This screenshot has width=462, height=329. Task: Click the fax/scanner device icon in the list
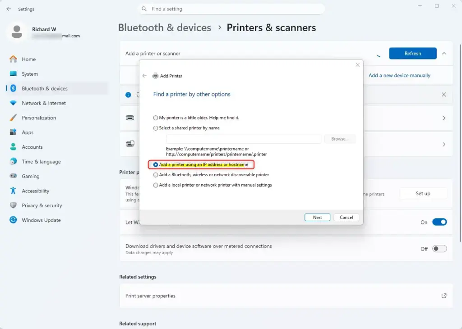130,144
